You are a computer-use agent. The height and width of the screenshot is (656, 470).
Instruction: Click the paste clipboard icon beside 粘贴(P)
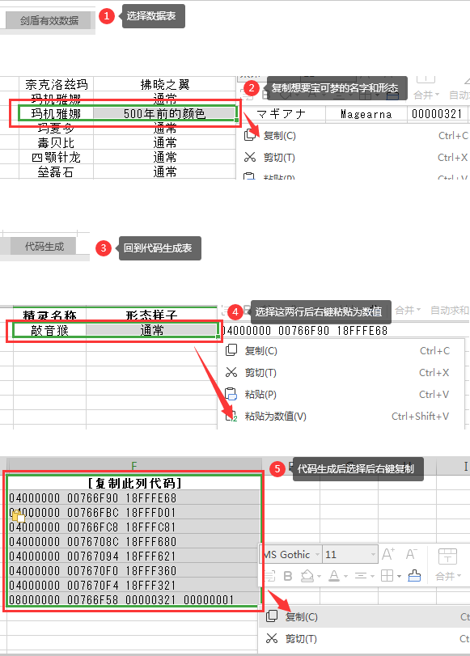231,394
